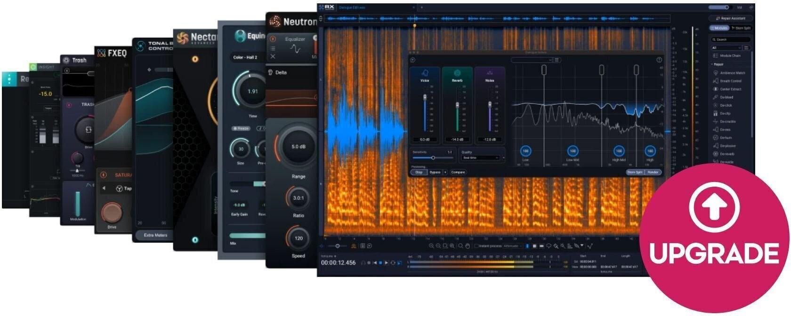This screenshot has width=791, height=316.
Task: Click the Repair Assistant button
Action: (x=731, y=18)
